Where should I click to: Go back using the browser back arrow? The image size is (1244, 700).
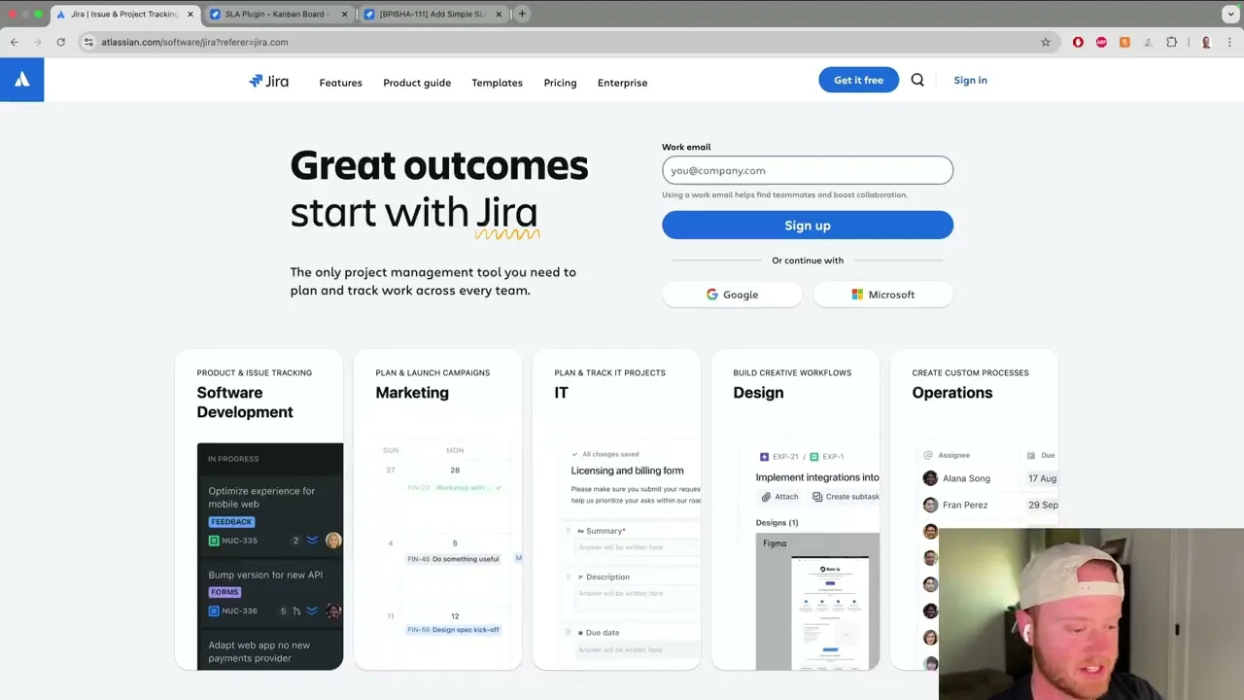click(15, 42)
